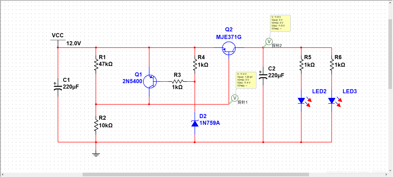Viewport: 393px width, 177px height.
Task: Click the 'Q1' reference designator
Action: click(138, 75)
